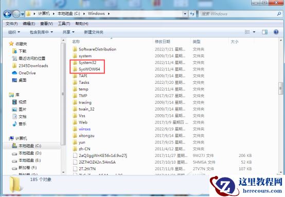Open the 文件(F) menu
This screenshot has height=197, width=285.
(x=11, y=24)
